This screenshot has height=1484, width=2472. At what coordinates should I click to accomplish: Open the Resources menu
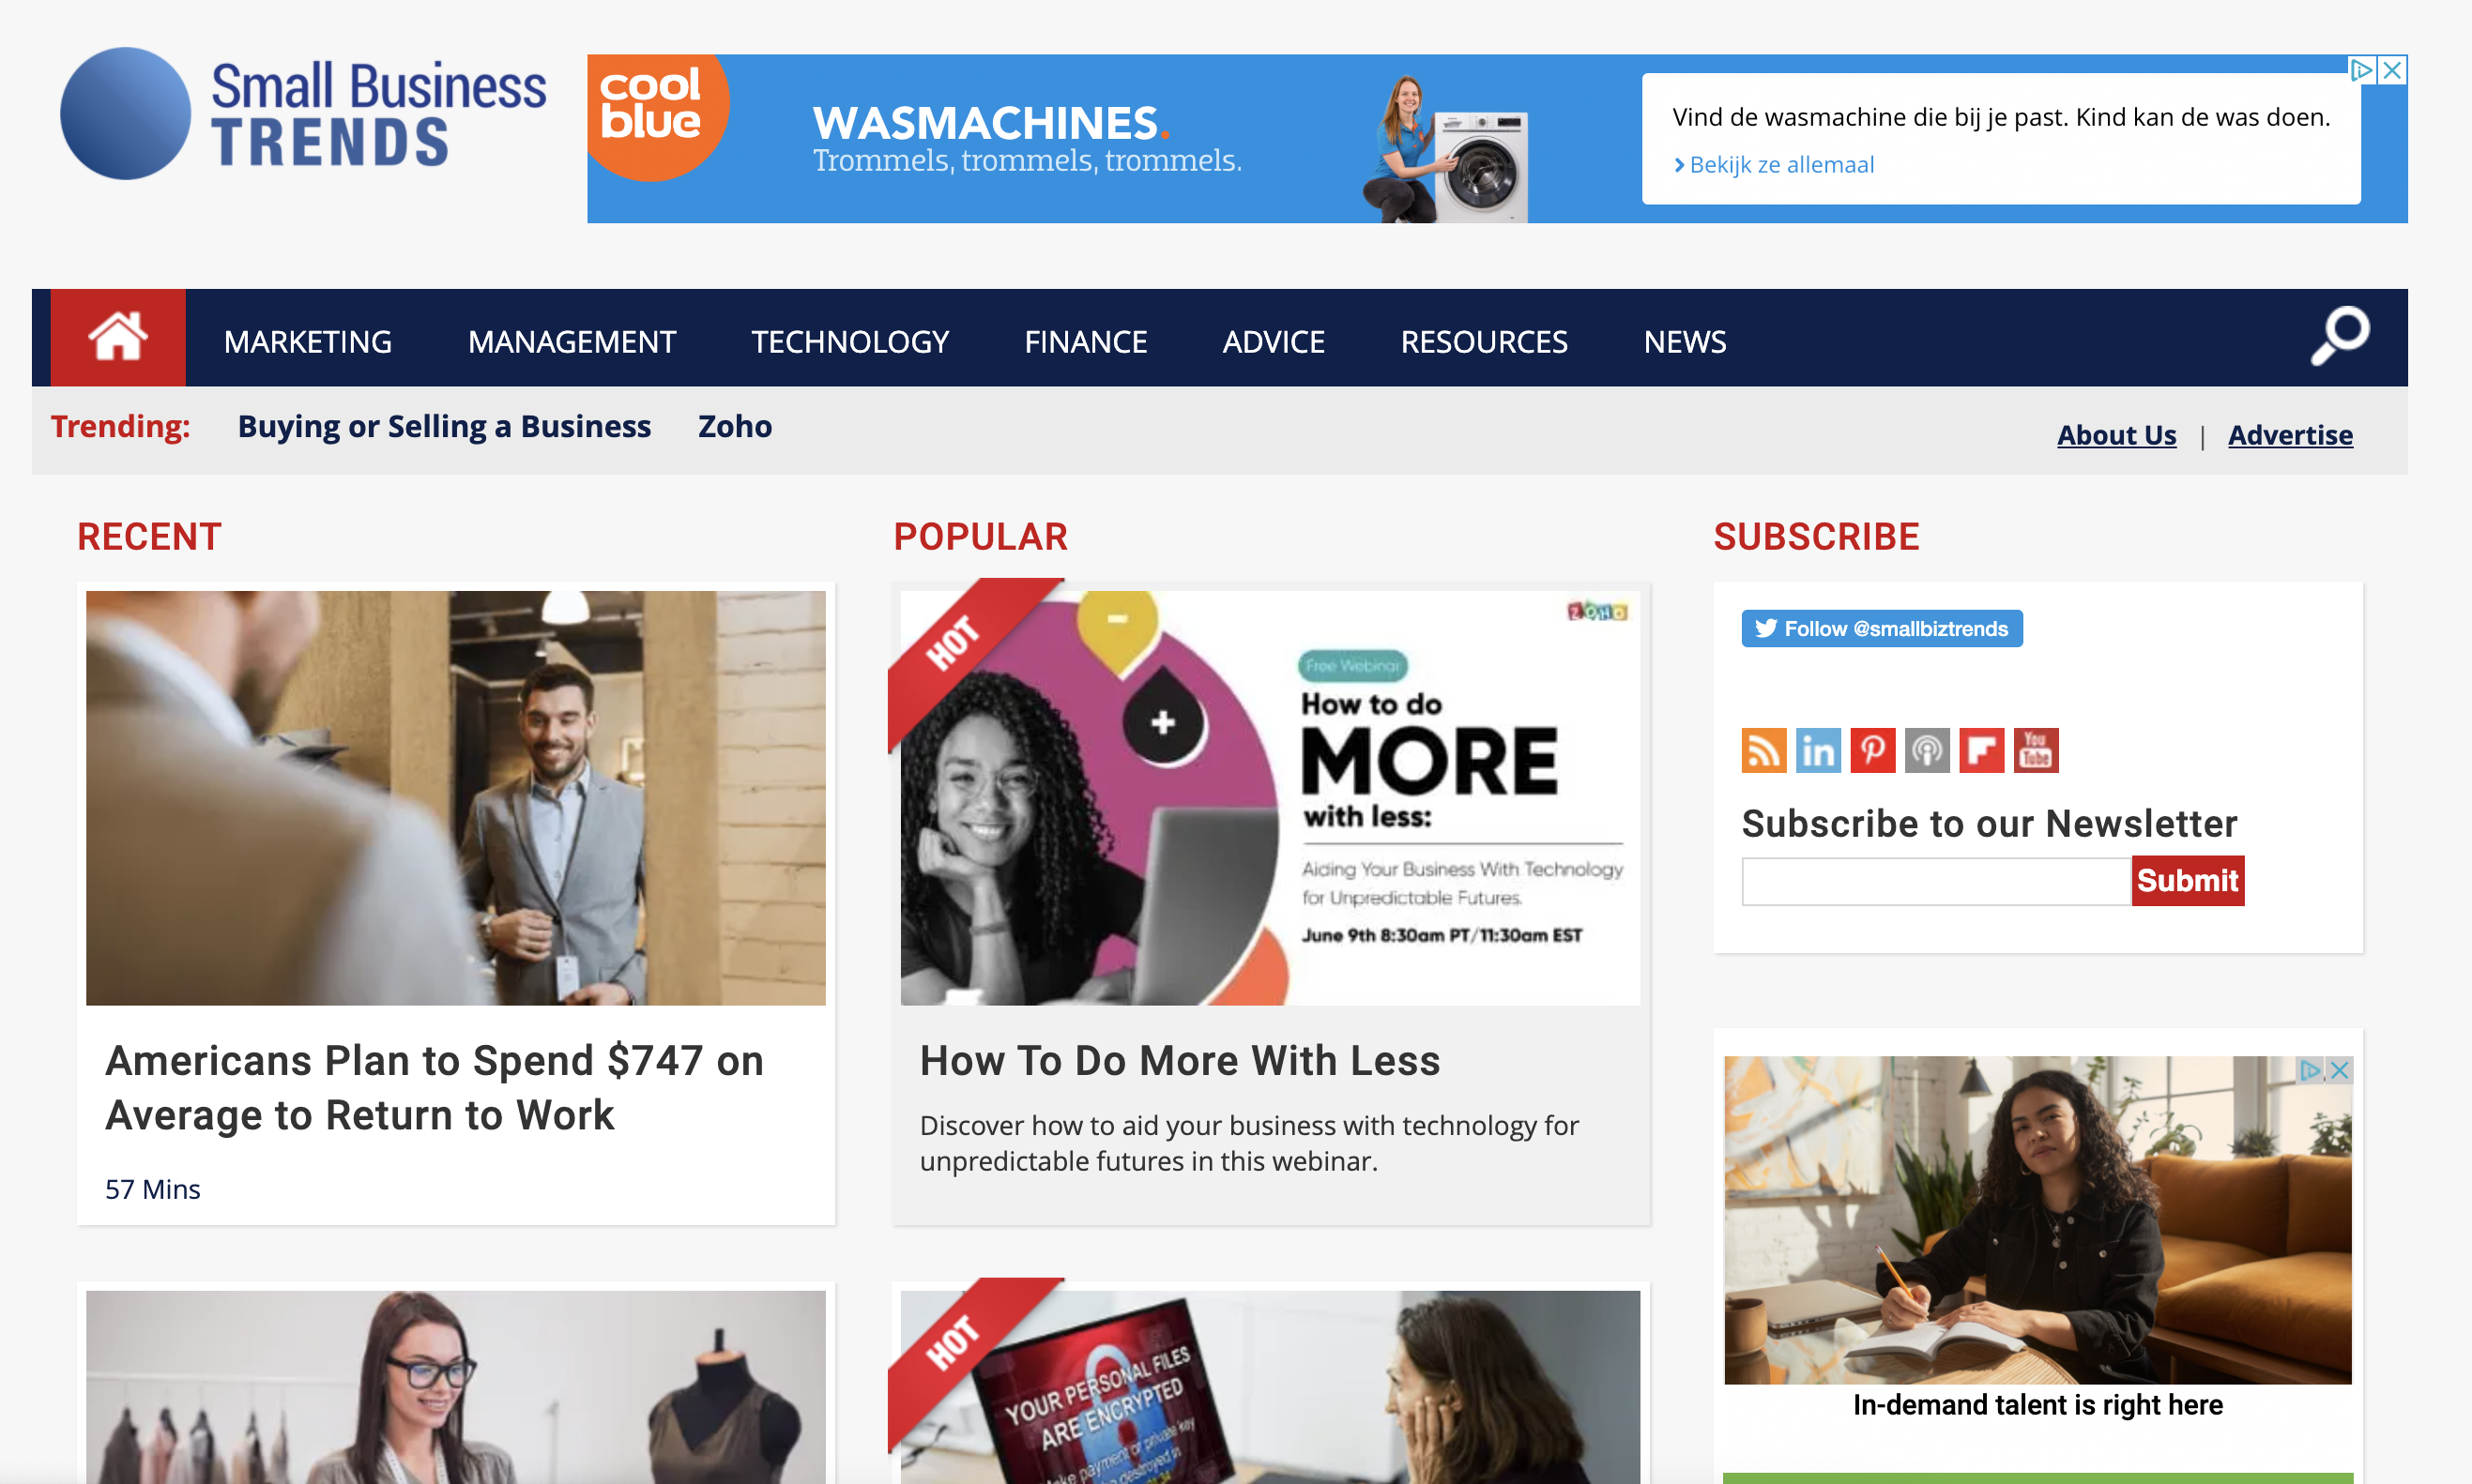(x=1485, y=342)
